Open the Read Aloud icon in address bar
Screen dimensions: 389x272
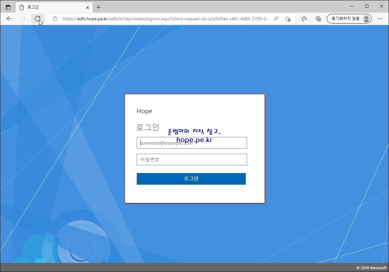(276, 19)
